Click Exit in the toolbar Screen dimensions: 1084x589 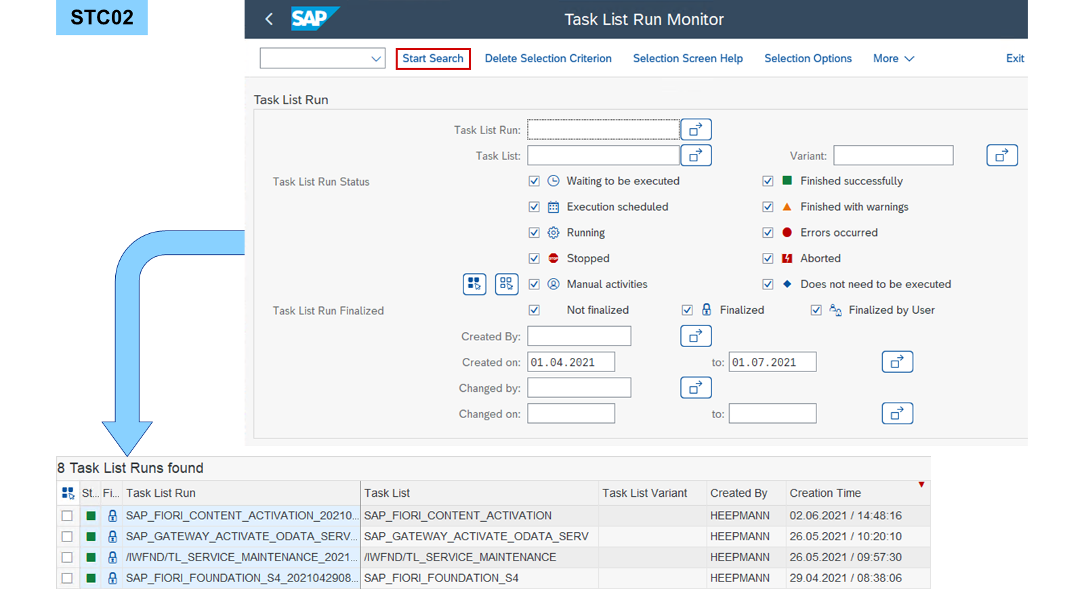point(1015,58)
